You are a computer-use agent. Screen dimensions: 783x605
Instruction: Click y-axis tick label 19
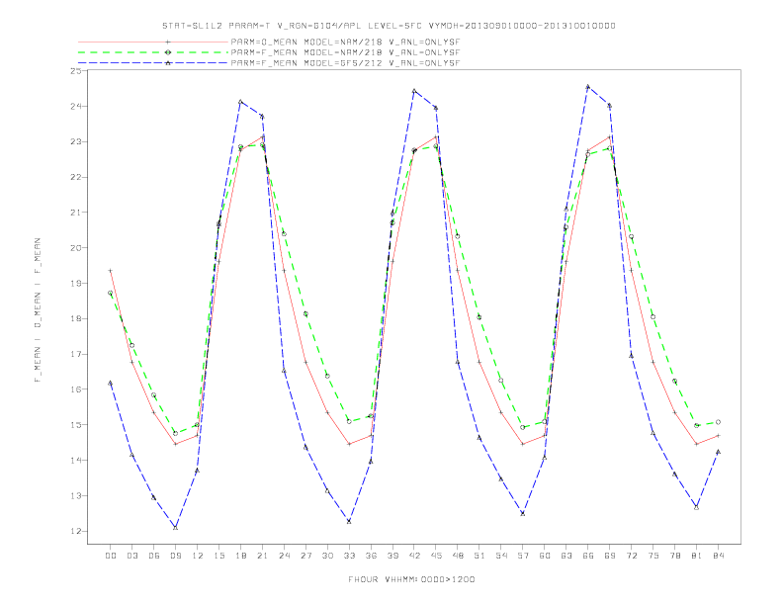(76, 284)
